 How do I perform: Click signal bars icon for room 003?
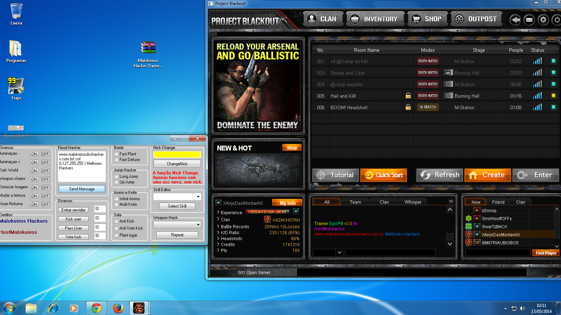(538, 72)
